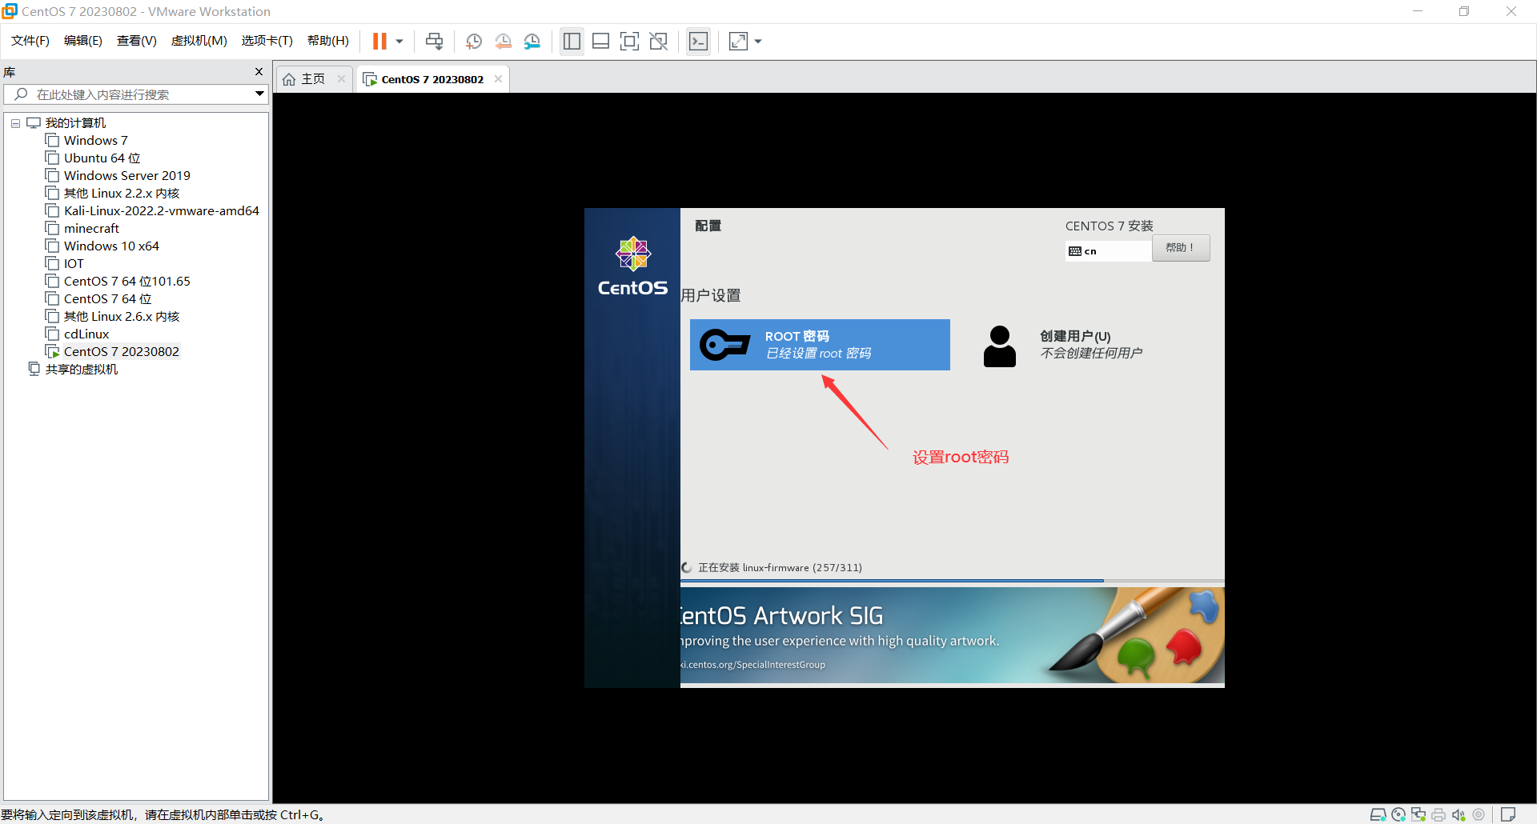This screenshot has height=824, width=1537.
Task: Open the stretch mode dropdown arrow
Action: 757,41
